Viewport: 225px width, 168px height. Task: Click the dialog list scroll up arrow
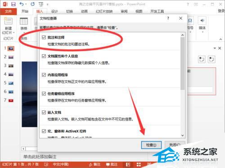182,35
